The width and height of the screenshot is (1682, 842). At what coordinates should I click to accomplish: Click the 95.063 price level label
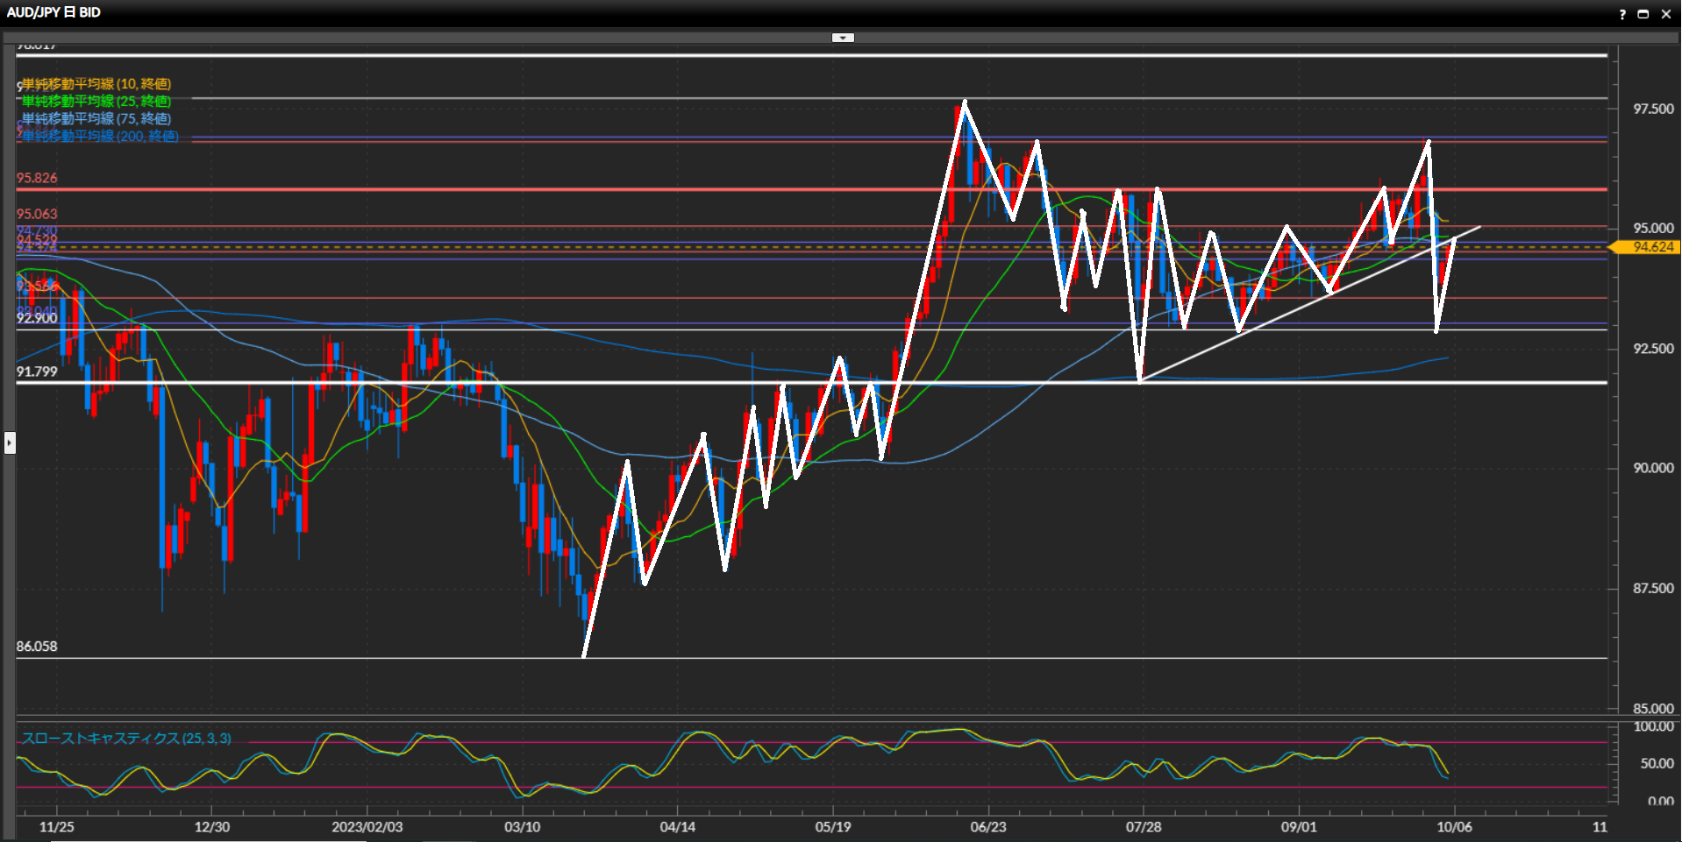(37, 214)
